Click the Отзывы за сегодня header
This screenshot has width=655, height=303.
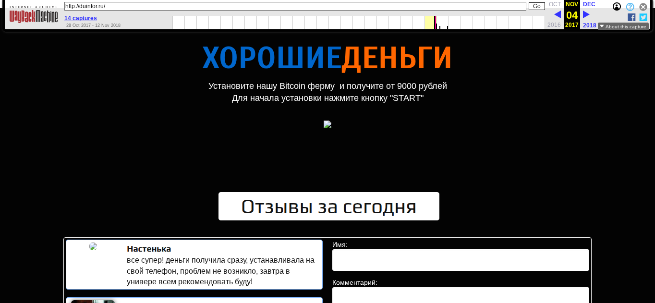(329, 206)
